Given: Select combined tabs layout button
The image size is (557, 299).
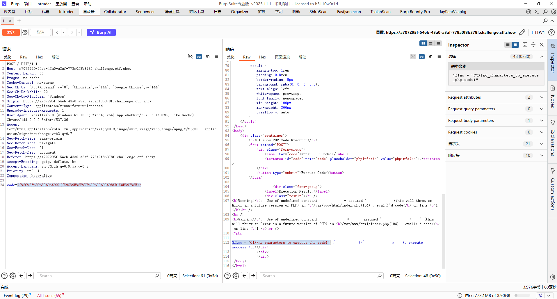Looking at the screenshot, I should coord(438,43).
